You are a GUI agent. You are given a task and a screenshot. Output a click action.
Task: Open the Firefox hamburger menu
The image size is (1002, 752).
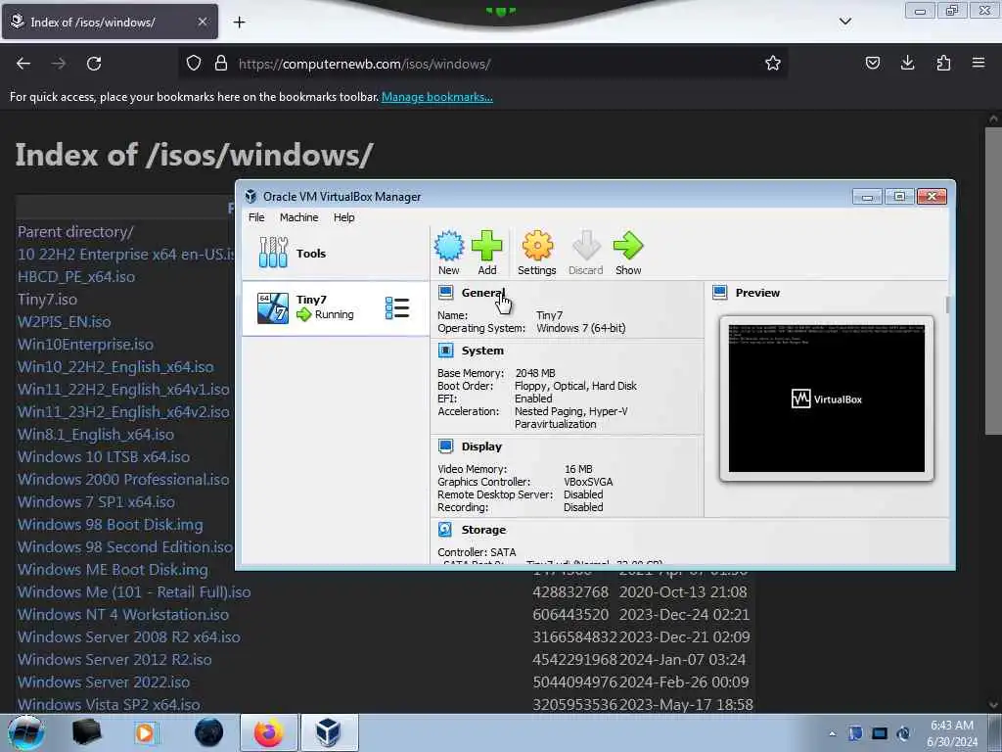[x=979, y=63]
